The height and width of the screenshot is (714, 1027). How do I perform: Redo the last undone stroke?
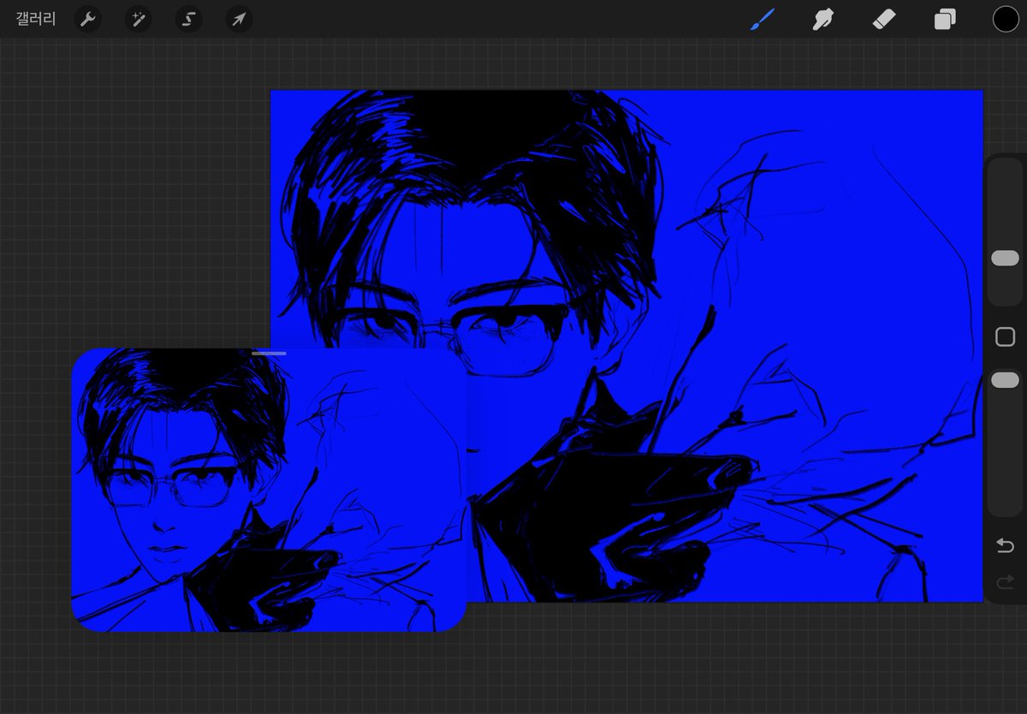1006,584
